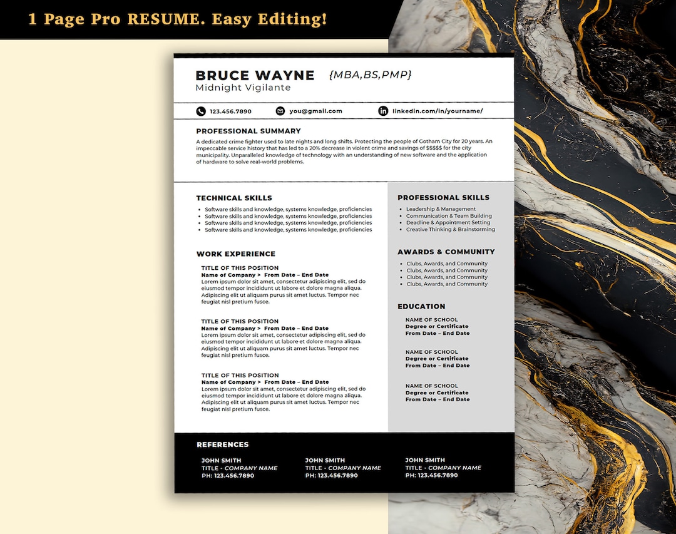Image resolution: width=676 pixels, height=534 pixels.
Task: Open the linkedin.com/in/yourname/ link
Action: 438,111
